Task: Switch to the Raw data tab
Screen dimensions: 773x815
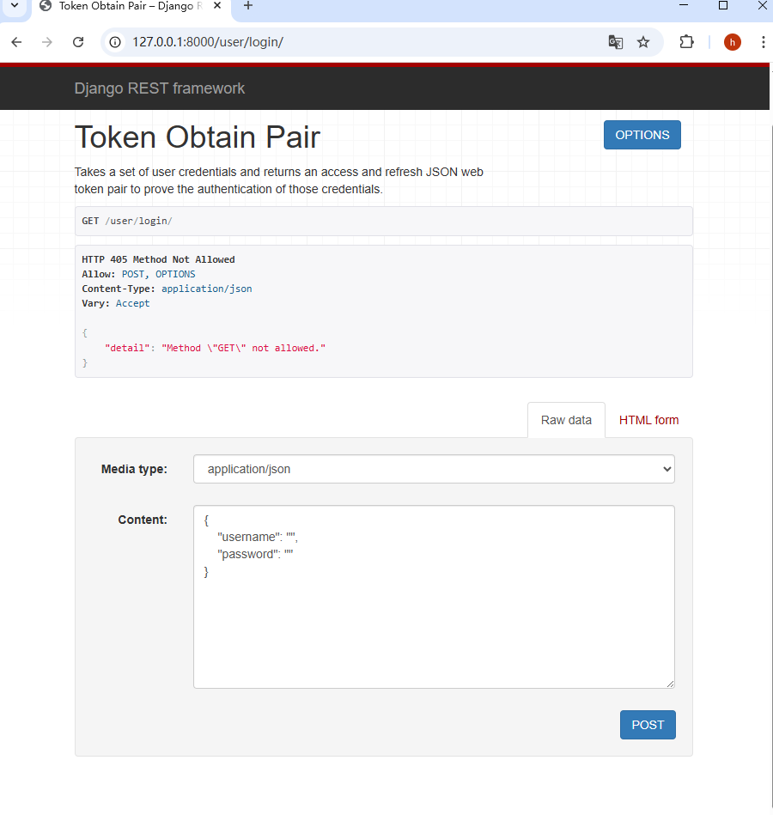Action: (566, 420)
